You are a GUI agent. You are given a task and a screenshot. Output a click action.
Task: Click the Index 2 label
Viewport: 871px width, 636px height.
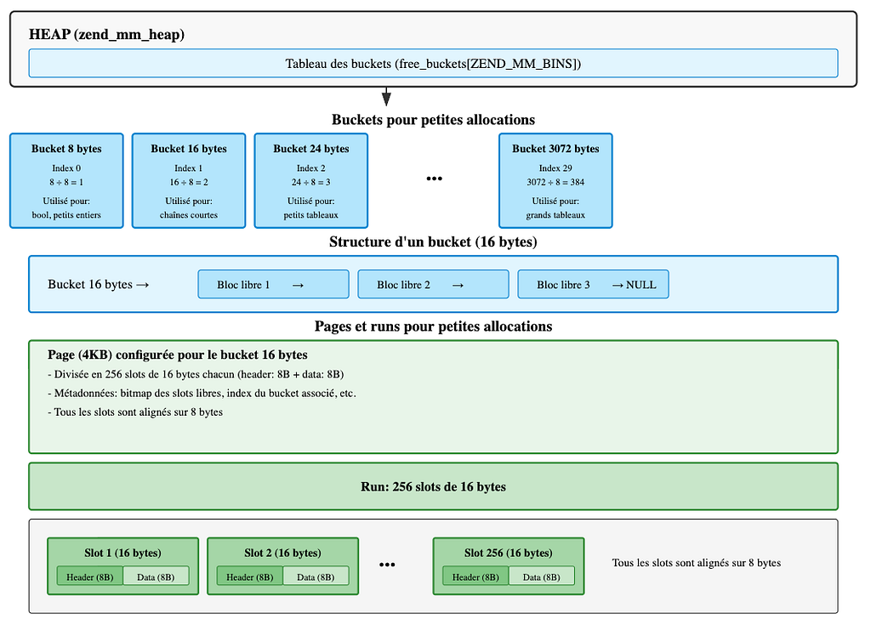pyautogui.click(x=311, y=168)
